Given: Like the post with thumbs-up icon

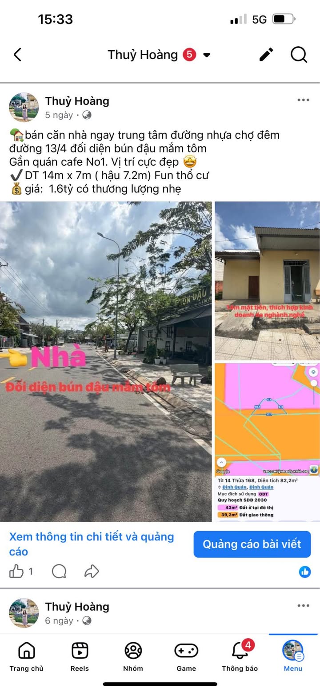Looking at the screenshot, I should (x=16, y=571).
